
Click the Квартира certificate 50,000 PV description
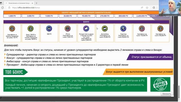[x=123, y=36]
